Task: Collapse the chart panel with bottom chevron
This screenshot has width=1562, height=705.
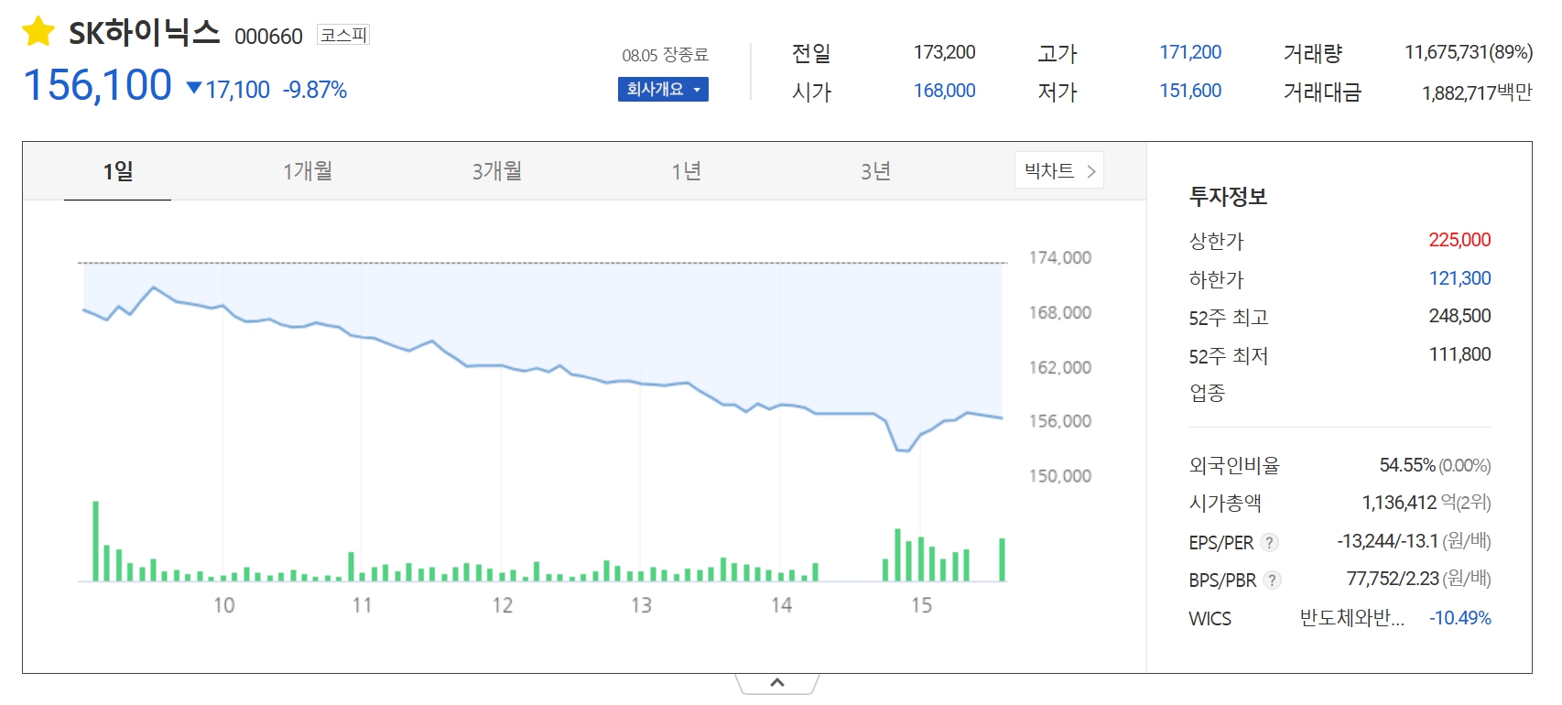Action: [x=777, y=683]
